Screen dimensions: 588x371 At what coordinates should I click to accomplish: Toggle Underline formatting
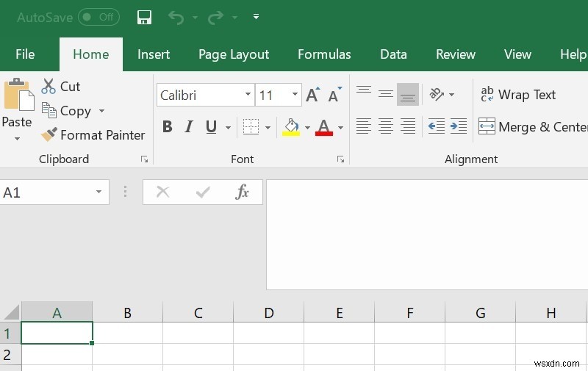211,127
